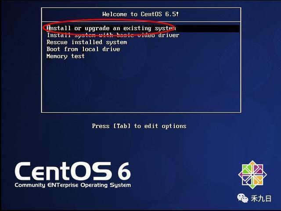Image resolution: width=281 pixels, height=211 pixels.
Task: Click the Welcome to CentOS 6.5! title
Action: click(x=140, y=14)
